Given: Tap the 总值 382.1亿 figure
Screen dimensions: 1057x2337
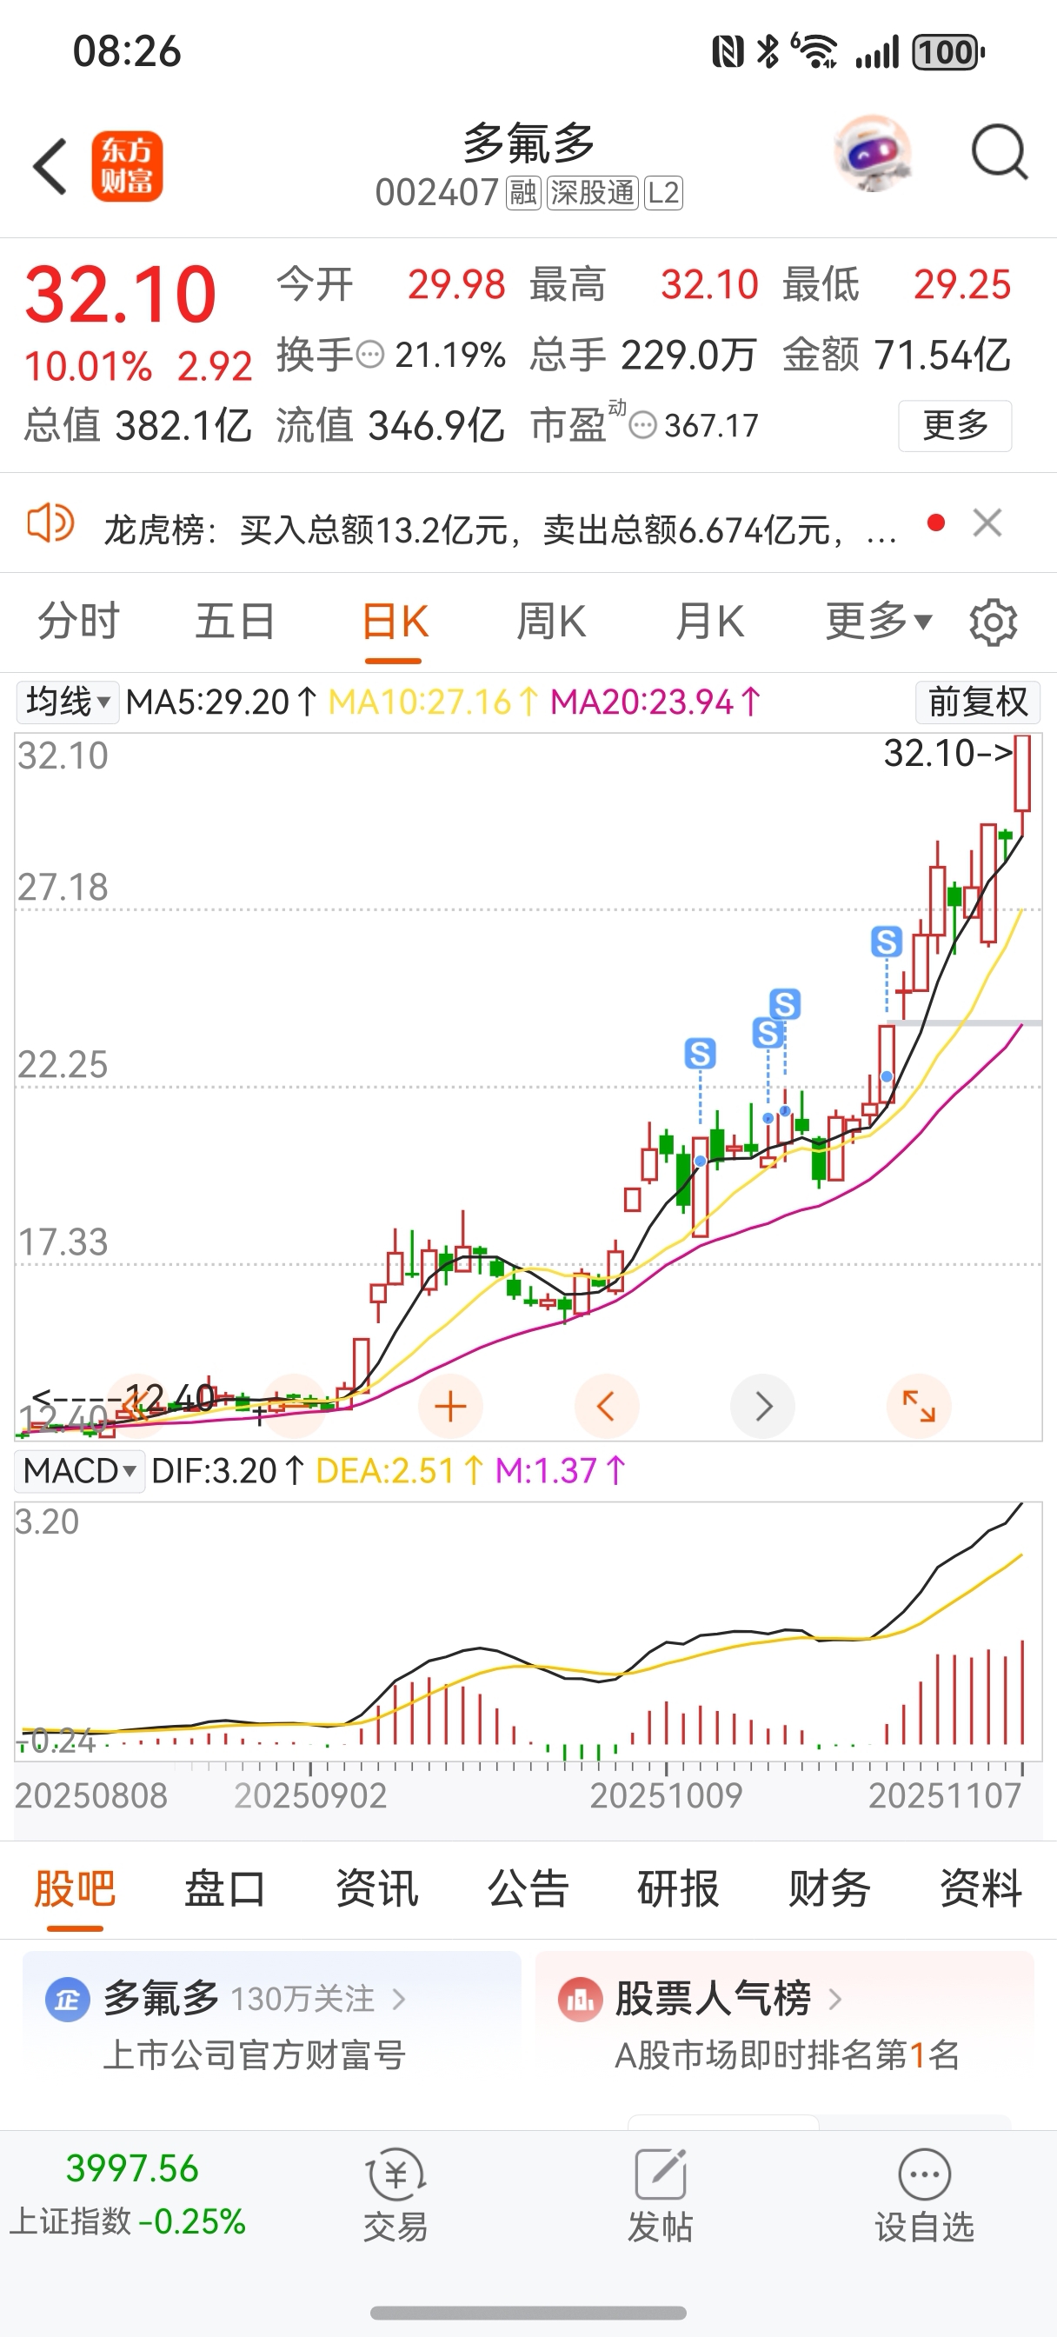Looking at the screenshot, I should click(137, 425).
